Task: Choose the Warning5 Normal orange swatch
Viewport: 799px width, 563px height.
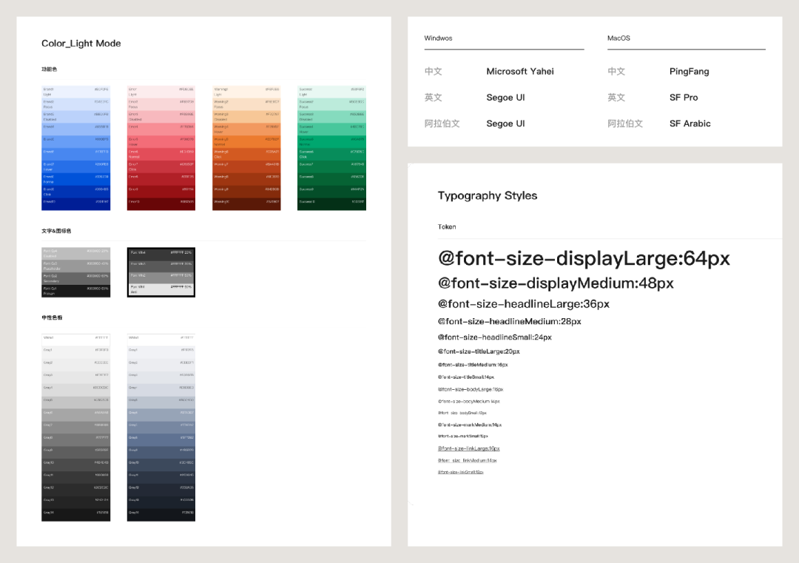Action: point(246,141)
